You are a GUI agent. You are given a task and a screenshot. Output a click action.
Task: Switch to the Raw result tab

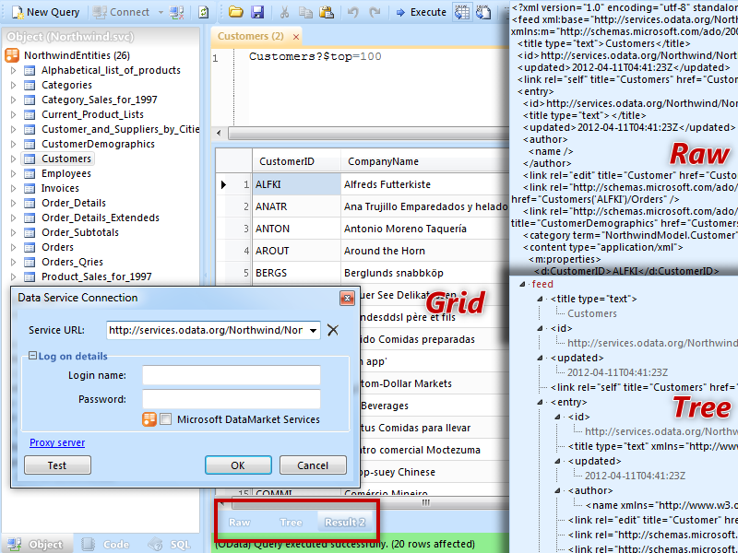click(x=240, y=523)
